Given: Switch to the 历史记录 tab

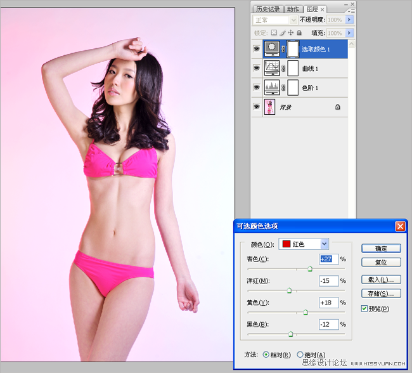Looking at the screenshot, I should [x=267, y=10].
